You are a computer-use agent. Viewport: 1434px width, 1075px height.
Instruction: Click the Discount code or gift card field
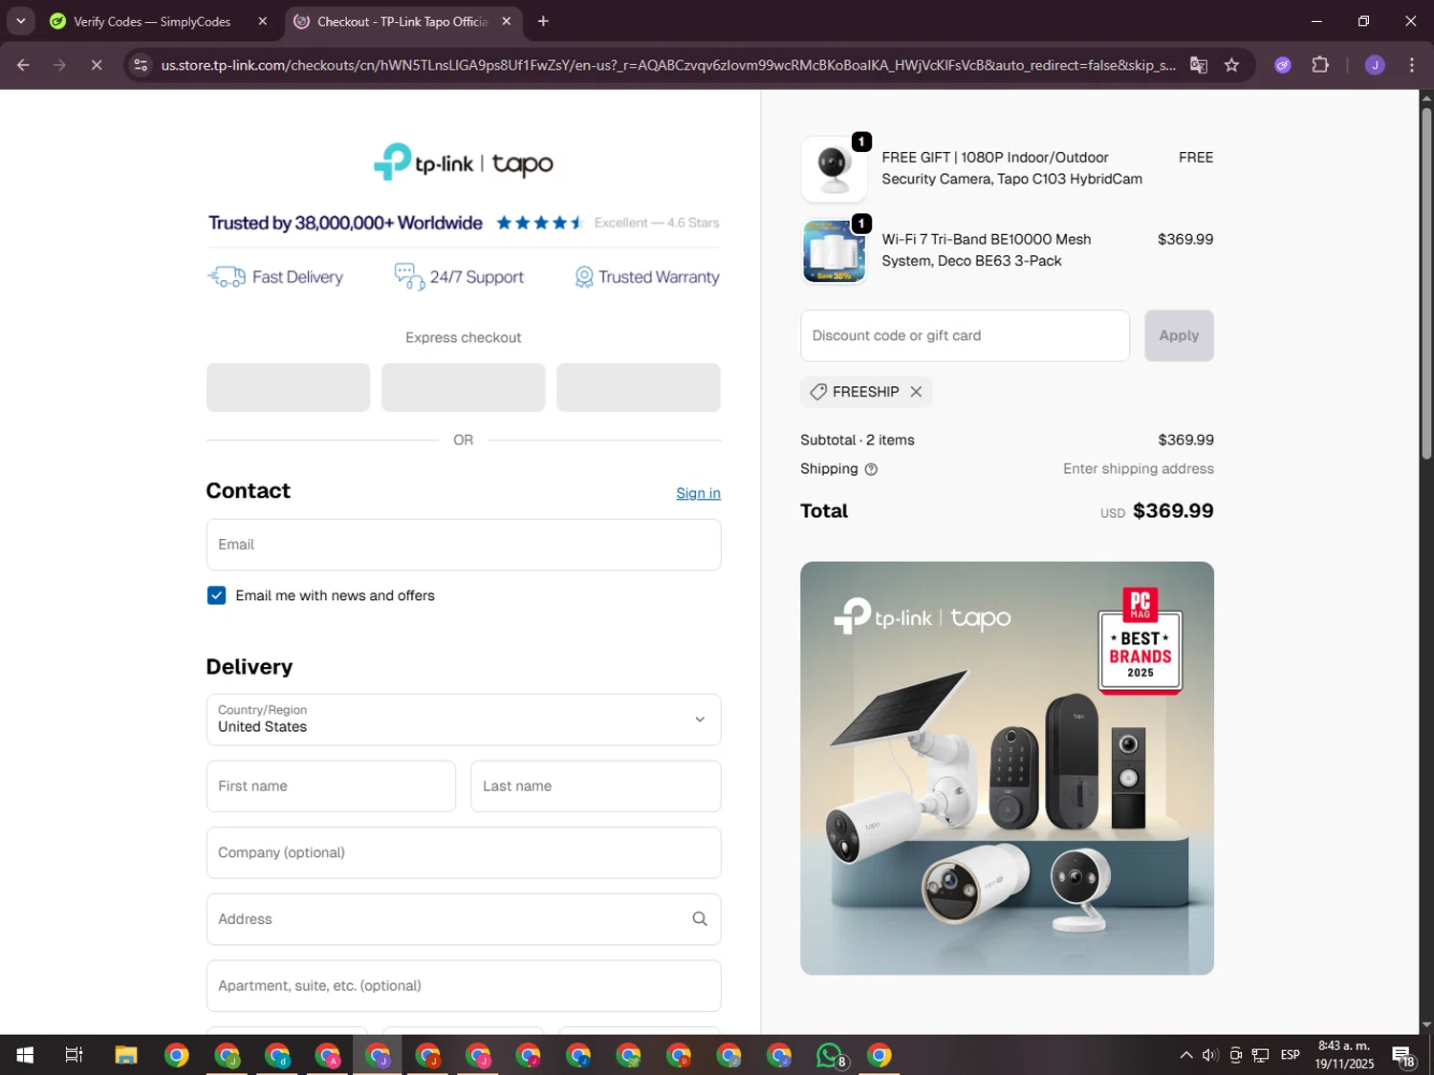point(965,335)
